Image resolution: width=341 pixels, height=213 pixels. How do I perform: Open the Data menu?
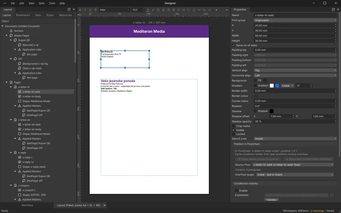point(42,3)
